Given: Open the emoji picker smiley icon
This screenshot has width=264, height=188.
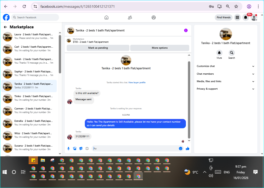Looking at the screenshot, I should coord(181,149).
